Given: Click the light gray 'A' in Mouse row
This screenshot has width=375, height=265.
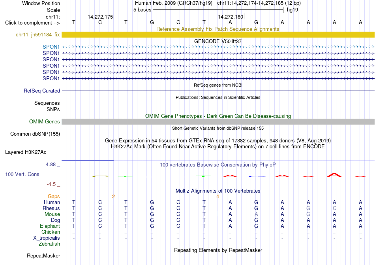Looking at the screenshot, I should tap(256, 214).
